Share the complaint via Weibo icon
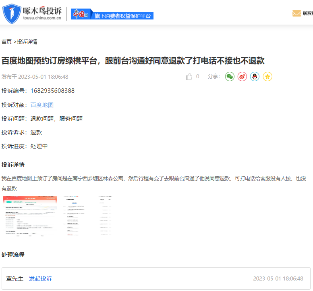Screen dimensions: 313x291 pos(242,77)
